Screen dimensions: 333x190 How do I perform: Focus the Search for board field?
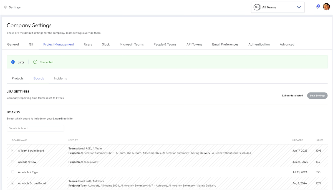36,128
